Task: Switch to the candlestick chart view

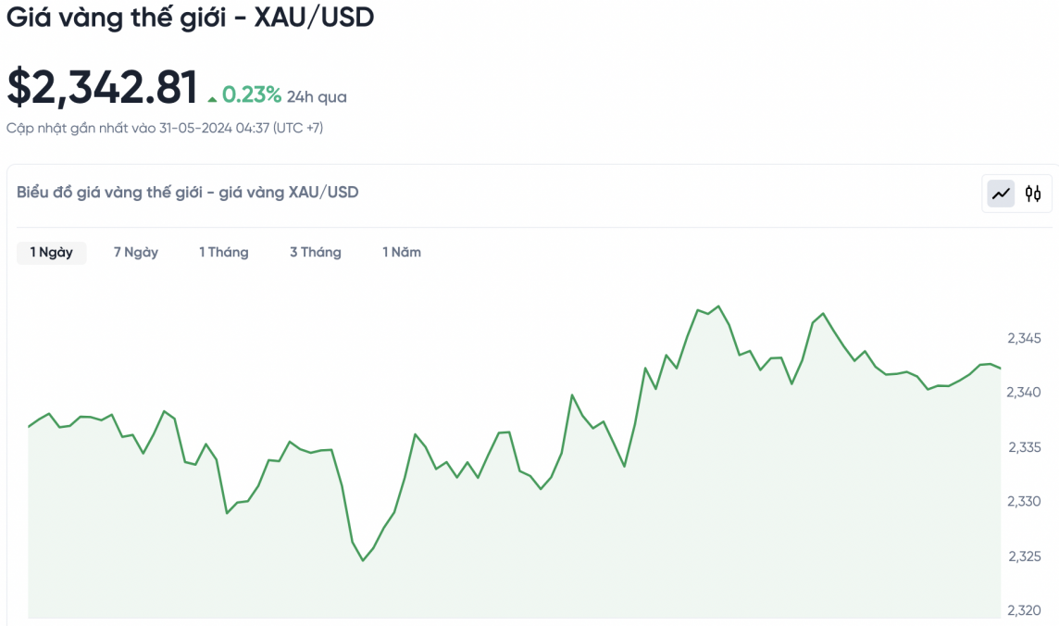Action: (x=1033, y=194)
